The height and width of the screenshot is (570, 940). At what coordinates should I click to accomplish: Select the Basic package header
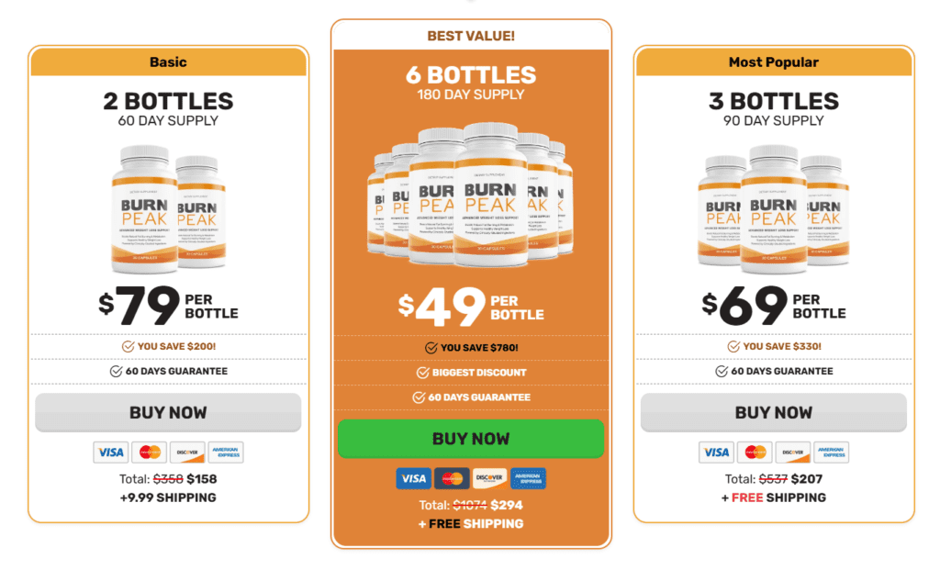tap(169, 61)
